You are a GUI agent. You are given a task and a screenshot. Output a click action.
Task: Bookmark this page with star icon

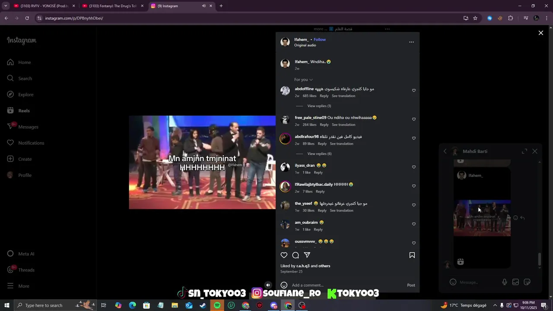point(475,18)
